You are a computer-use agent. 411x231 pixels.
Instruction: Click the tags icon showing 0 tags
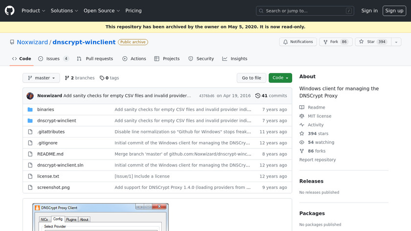coord(102,78)
